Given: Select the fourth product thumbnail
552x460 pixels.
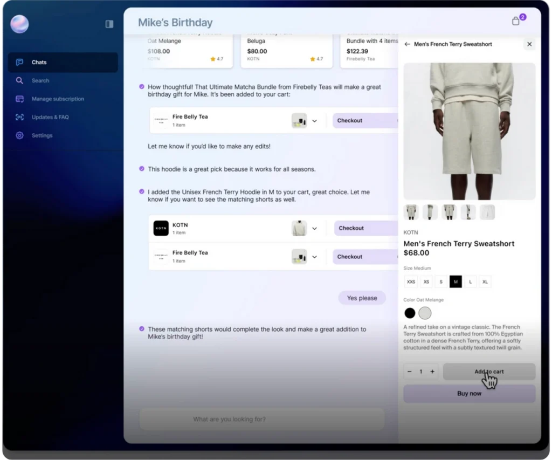Looking at the screenshot, I should tap(468, 212).
